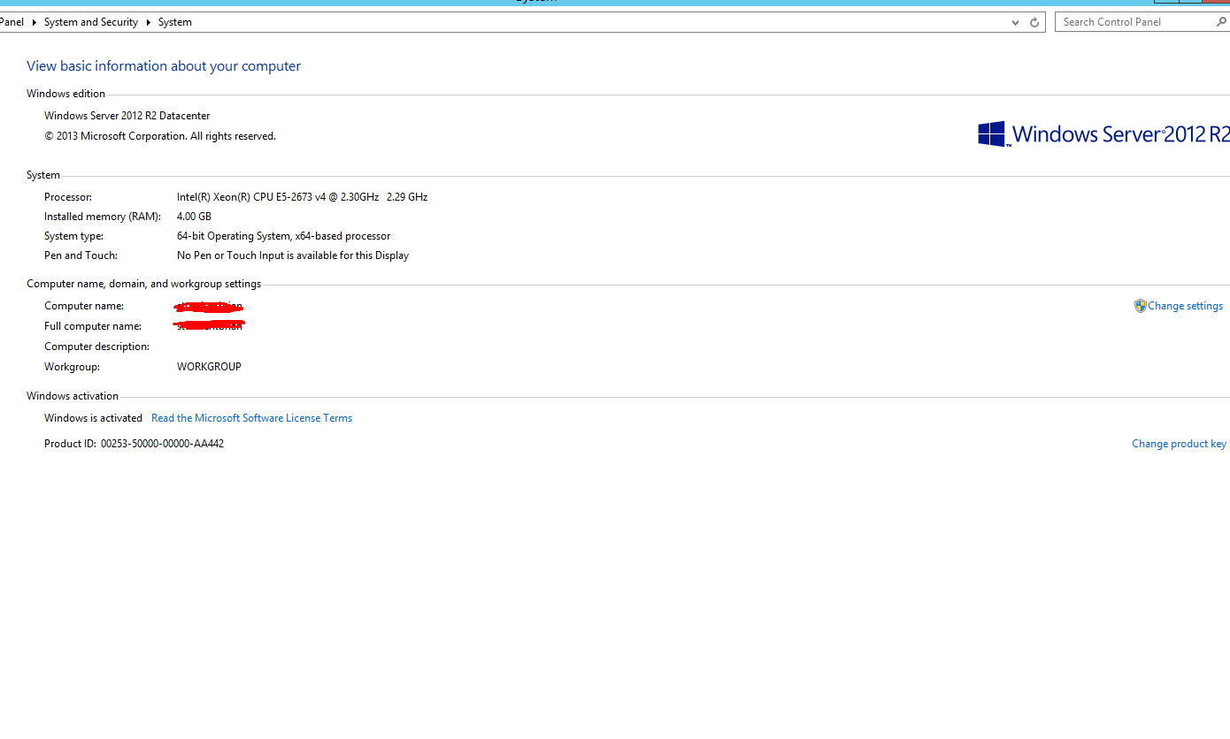
Task: Click the Product ID number text
Action: coord(162,444)
